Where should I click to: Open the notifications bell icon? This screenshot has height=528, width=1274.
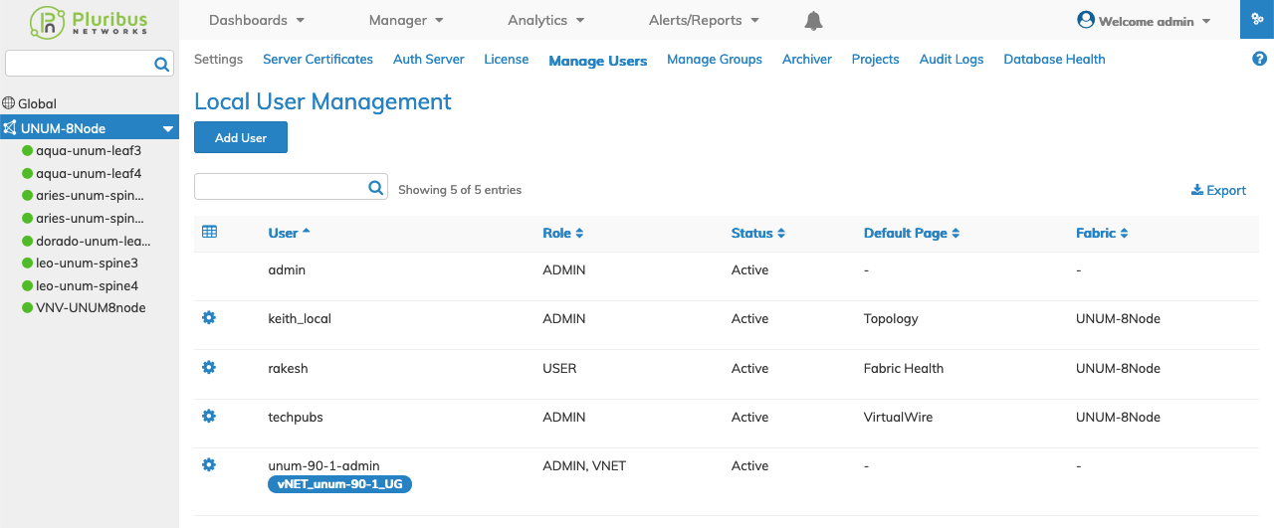click(813, 21)
